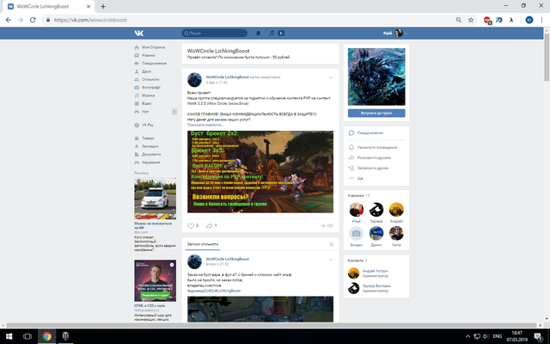Viewport: 550px width, 344px height.
Task: Open member Андрей avatar
Action: (396, 210)
